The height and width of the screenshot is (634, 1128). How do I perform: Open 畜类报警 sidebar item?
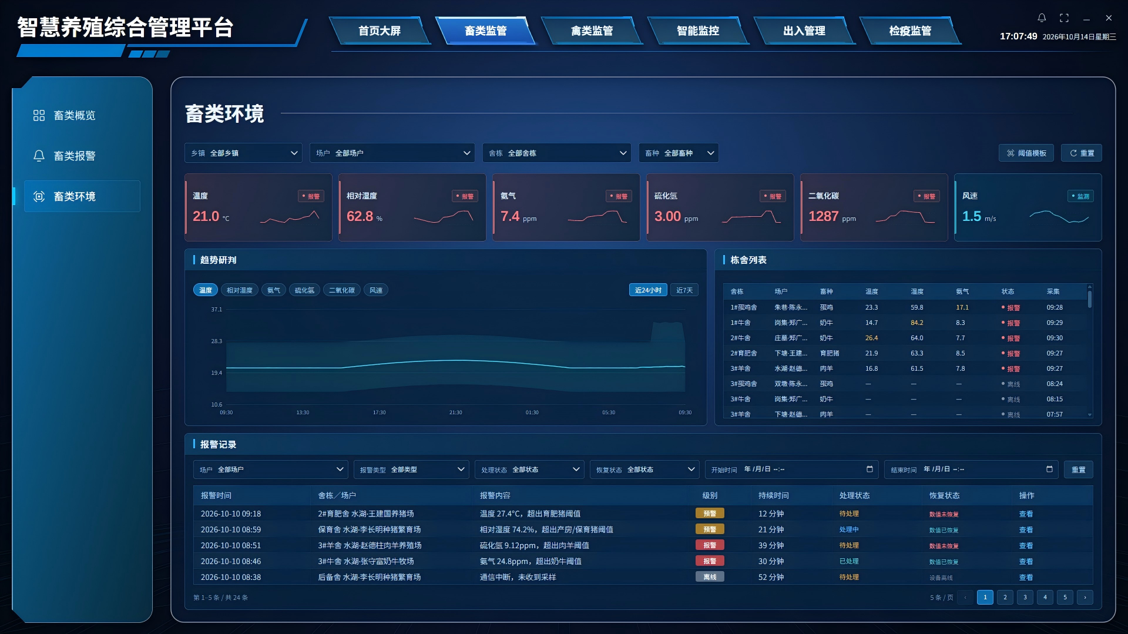[x=82, y=156]
